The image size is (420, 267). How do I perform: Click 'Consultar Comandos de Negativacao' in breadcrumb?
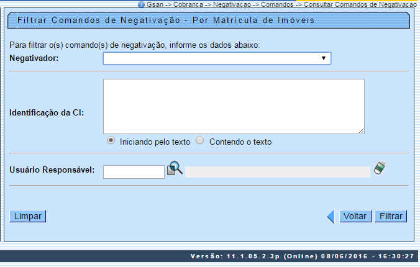click(360, 4)
